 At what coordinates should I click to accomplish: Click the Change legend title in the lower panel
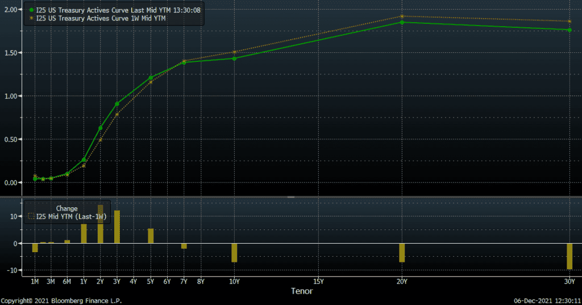click(67, 208)
